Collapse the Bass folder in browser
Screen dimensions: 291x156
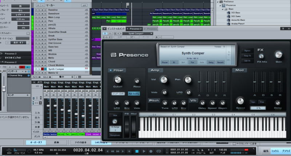tap(223, 9)
